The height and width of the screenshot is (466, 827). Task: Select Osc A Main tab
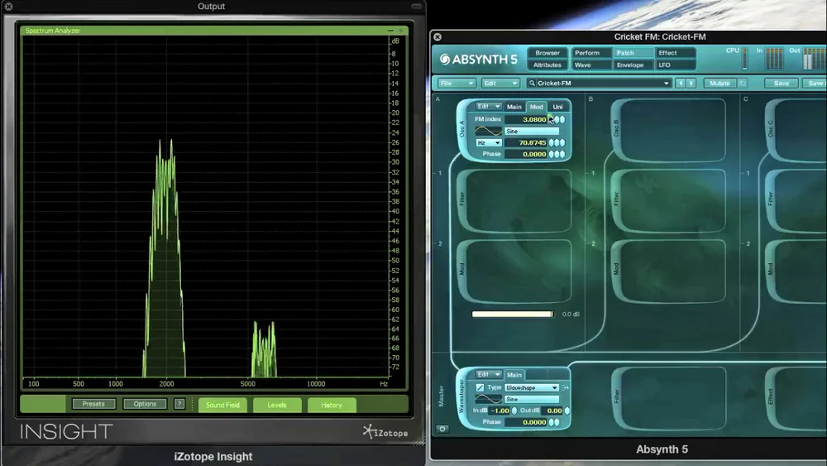click(x=514, y=107)
